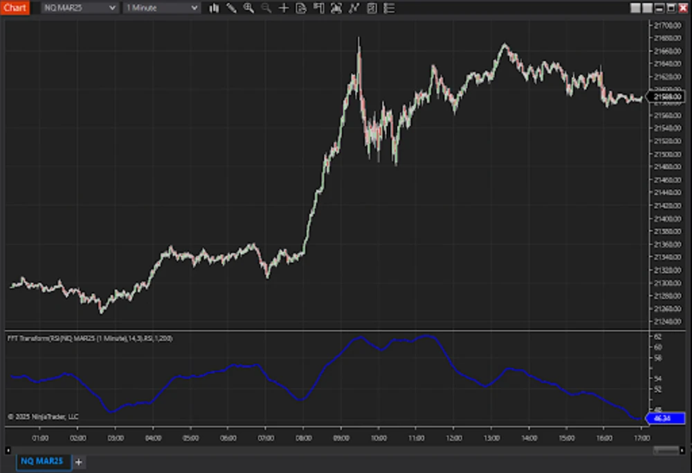The width and height of the screenshot is (692, 473).
Task: Open chart Properties list icon
Action: 389,8
